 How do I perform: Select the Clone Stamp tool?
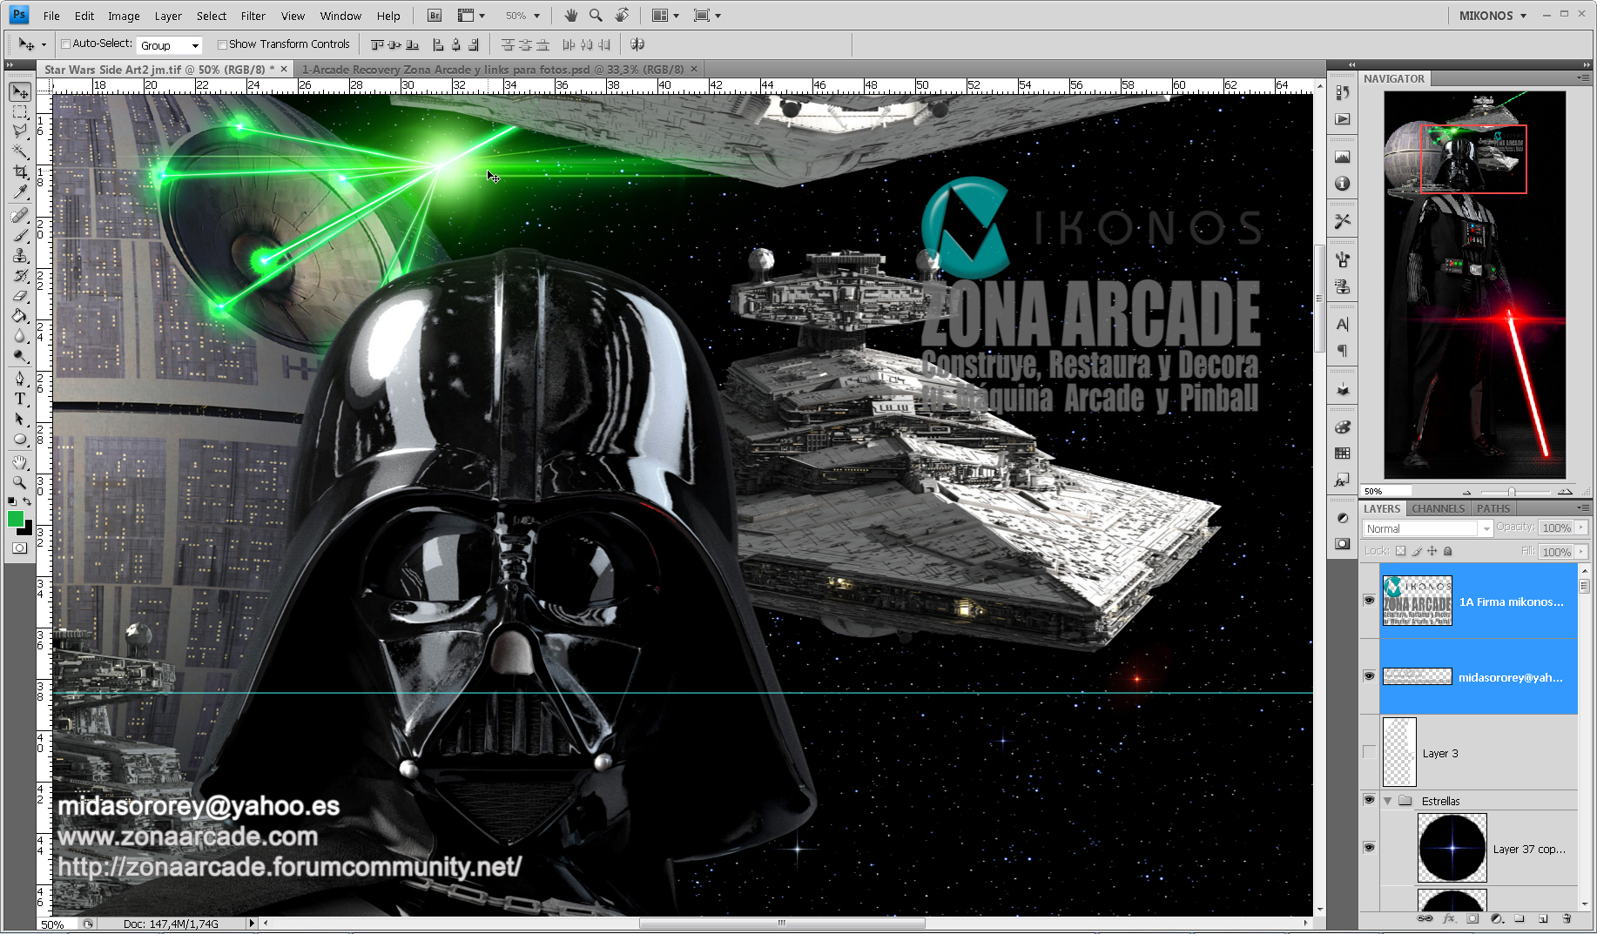tap(19, 256)
